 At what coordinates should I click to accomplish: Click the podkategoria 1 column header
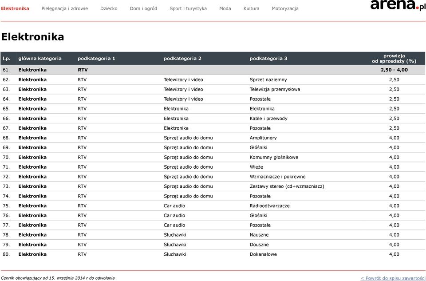pos(96,59)
